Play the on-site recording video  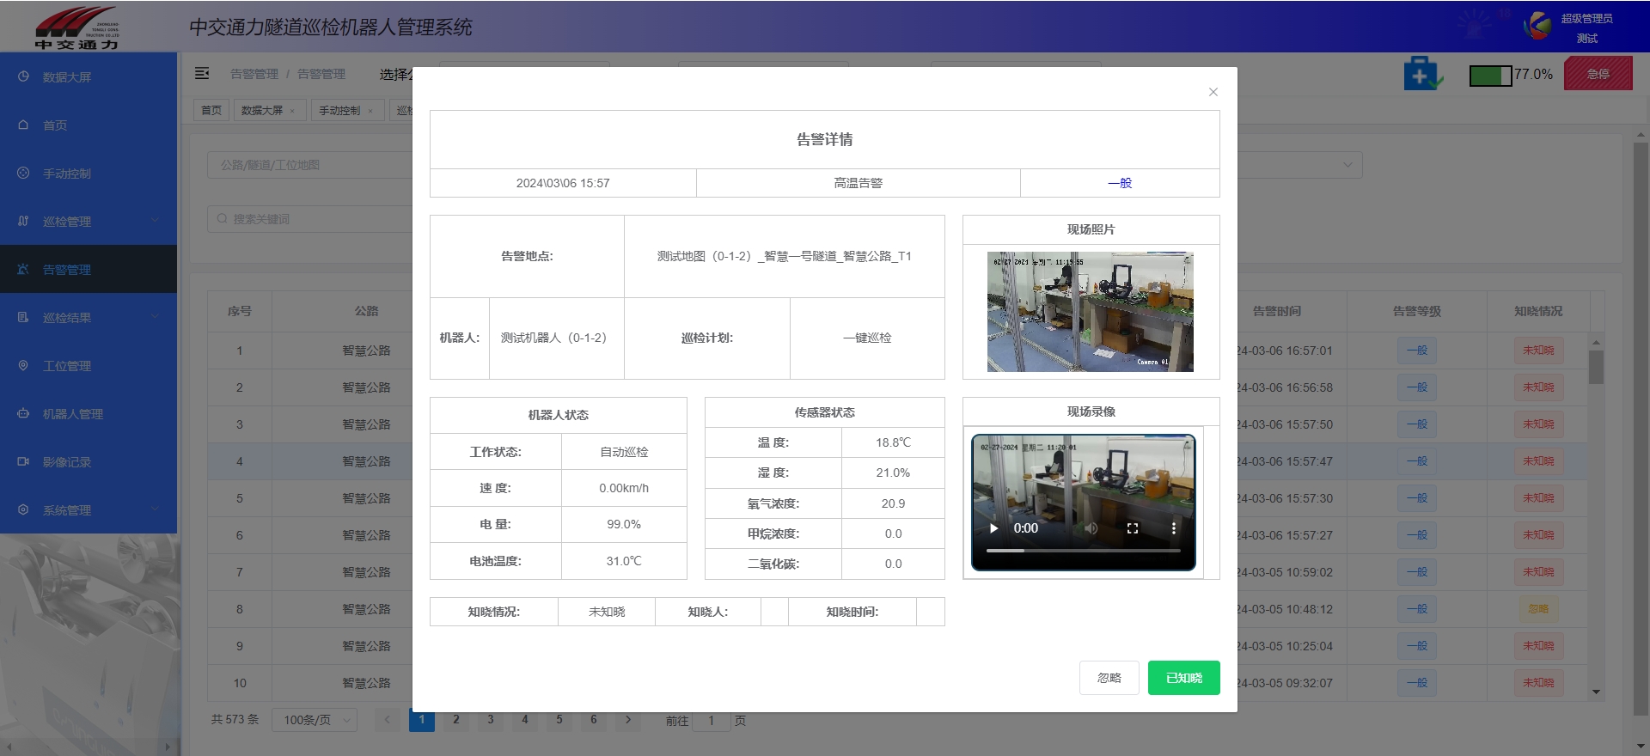pyautogui.click(x=994, y=528)
